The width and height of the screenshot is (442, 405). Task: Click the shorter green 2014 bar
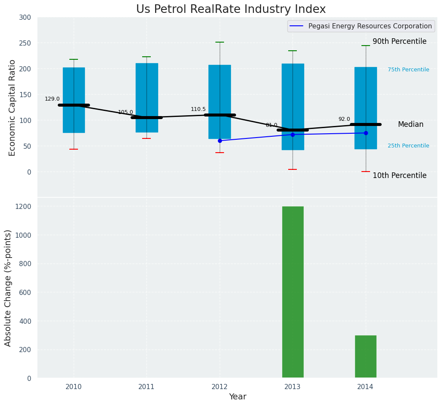coord(365,356)
